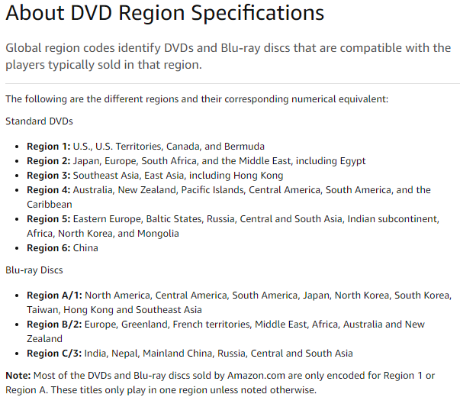The height and width of the screenshot is (407, 460).
Task: Click the bold Note label
Action: click(x=18, y=375)
